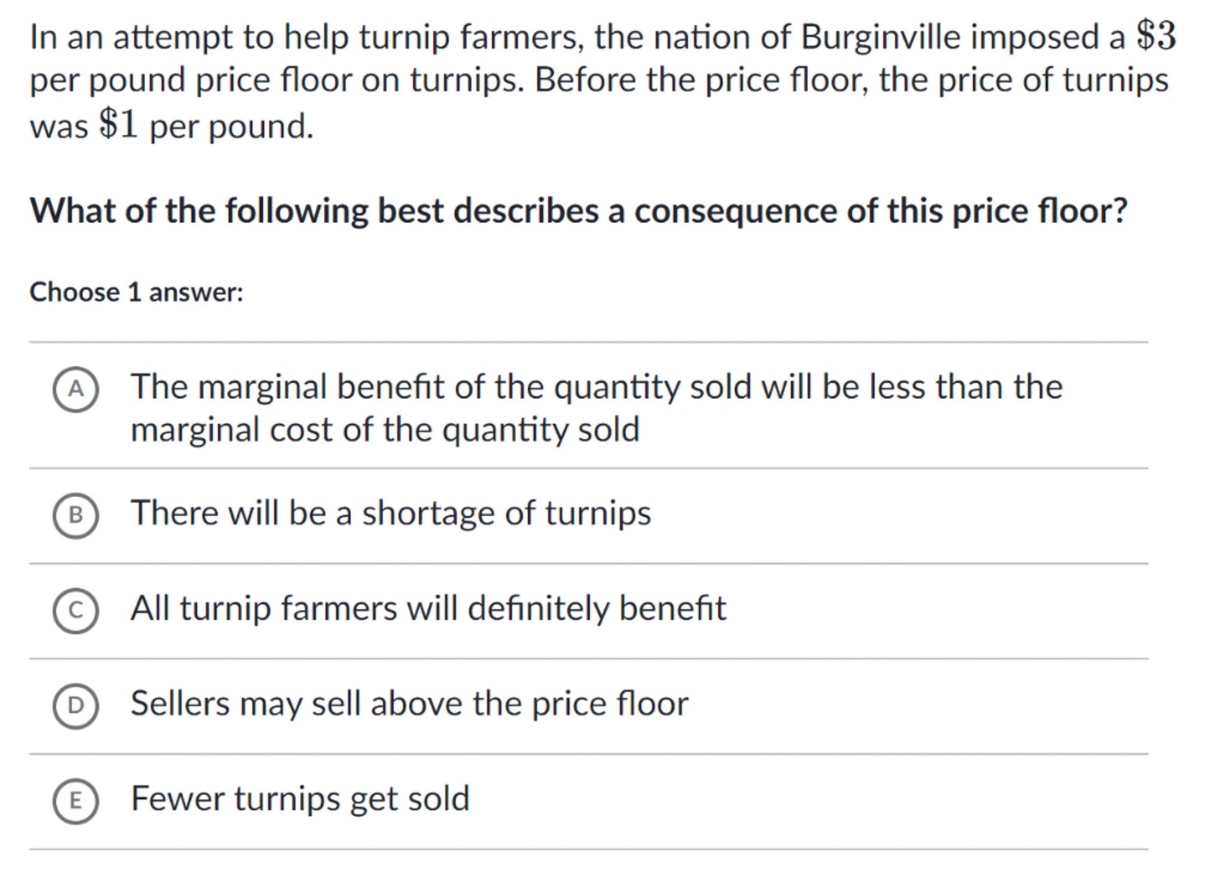Click 'The marginal benefit of the quantity sold' line
Image resolution: width=1225 pixels, height=888 pixels.
coord(596,387)
